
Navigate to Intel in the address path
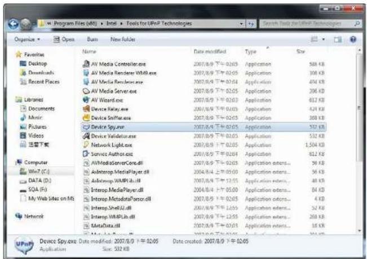112,24
